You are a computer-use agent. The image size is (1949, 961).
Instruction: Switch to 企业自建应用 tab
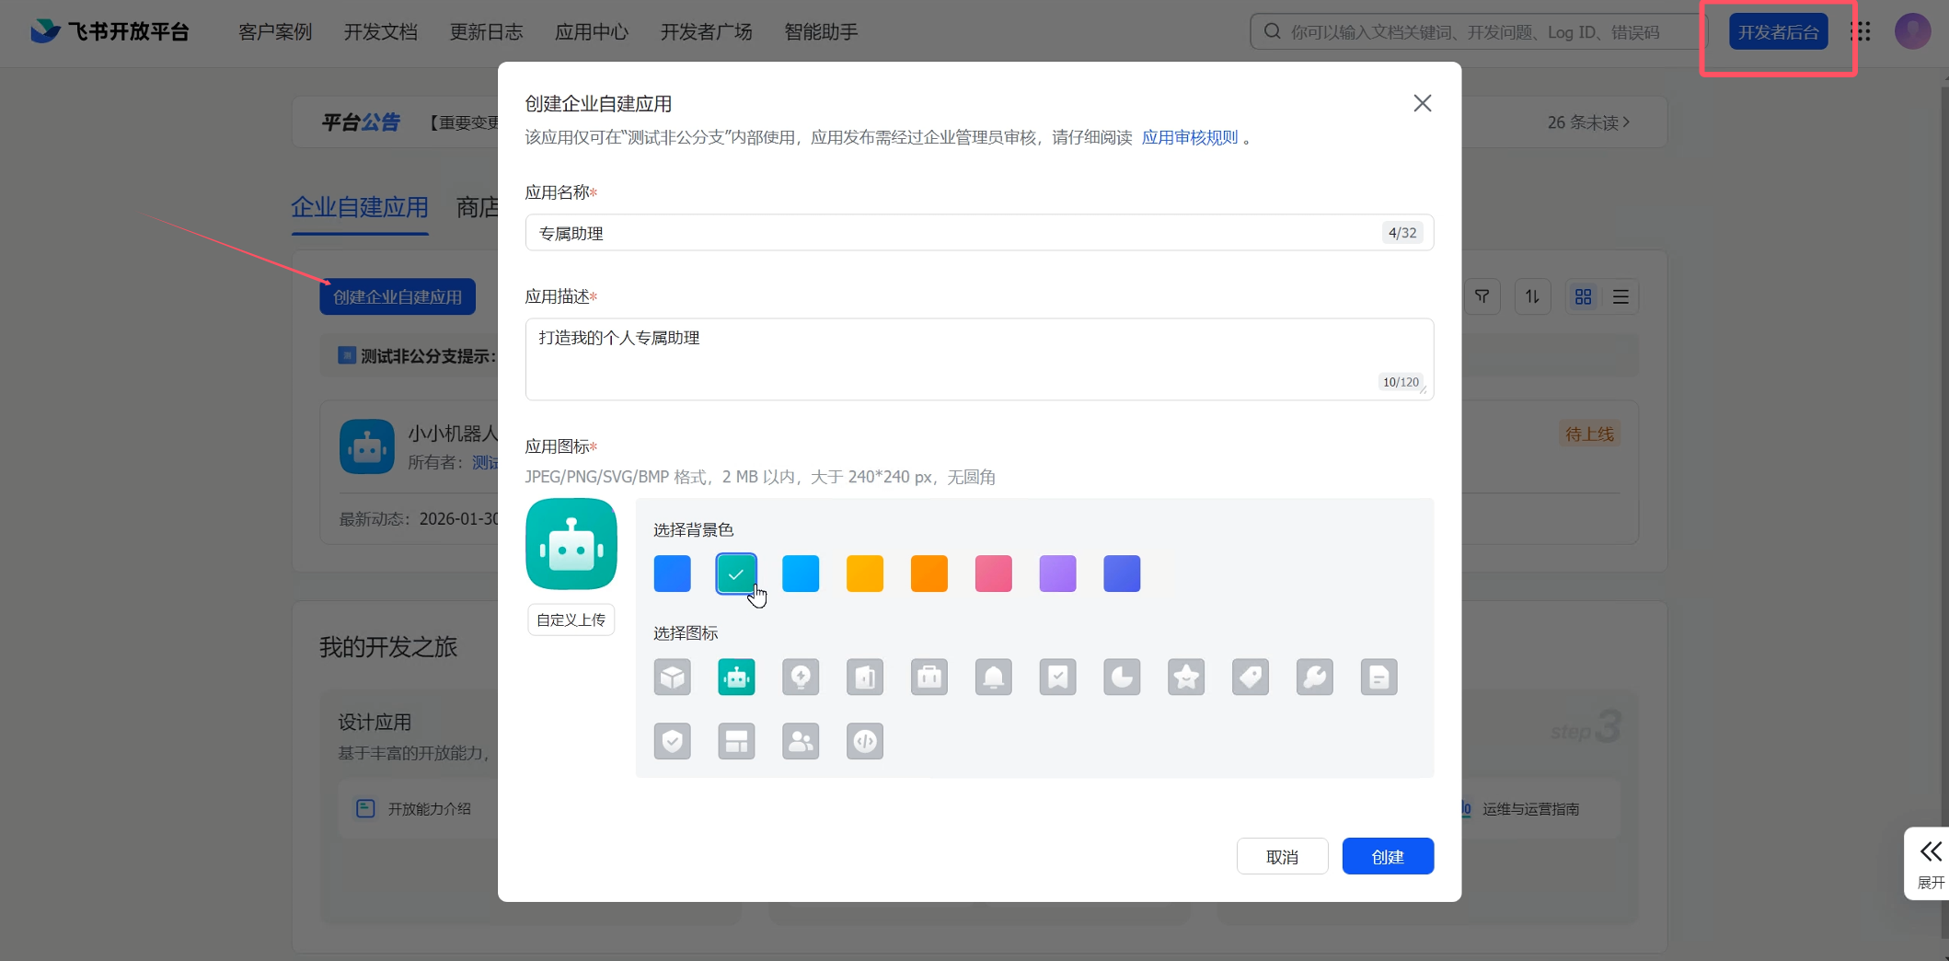tap(359, 207)
